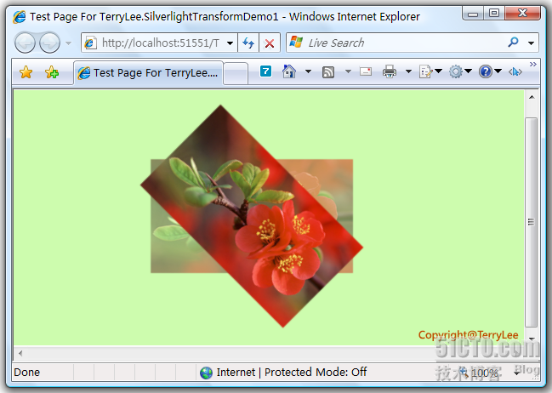The height and width of the screenshot is (393, 552).
Task: Click the Internet zone globe icon
Action: pos(206,373)
